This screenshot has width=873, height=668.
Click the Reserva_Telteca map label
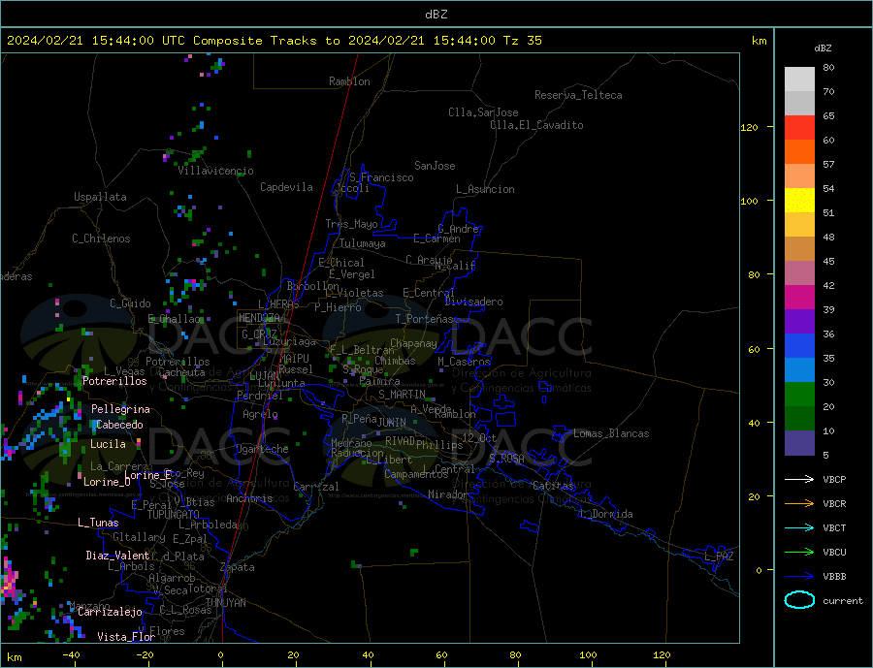pos(578,95)
